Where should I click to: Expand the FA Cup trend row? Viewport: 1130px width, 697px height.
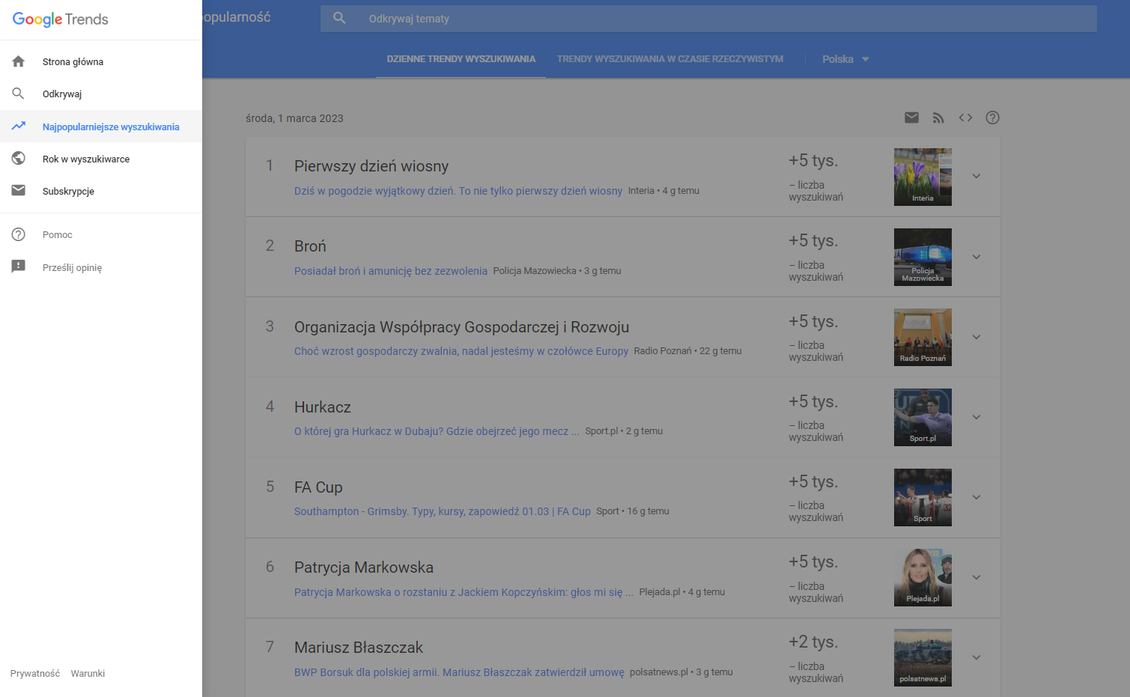coord(976,497)
